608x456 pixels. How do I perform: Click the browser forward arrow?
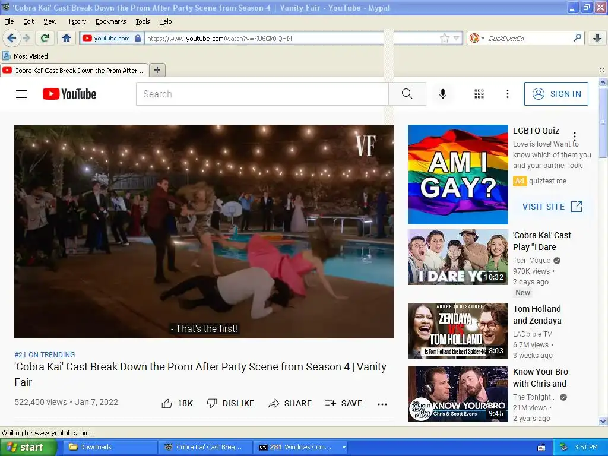(26, 38)
